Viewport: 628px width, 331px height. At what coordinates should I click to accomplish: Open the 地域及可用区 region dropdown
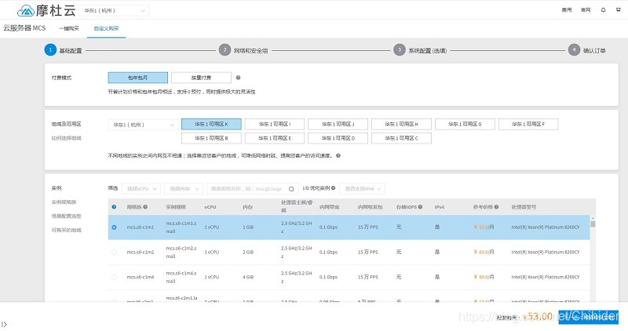pyautogui.click(x=143, y=125)
